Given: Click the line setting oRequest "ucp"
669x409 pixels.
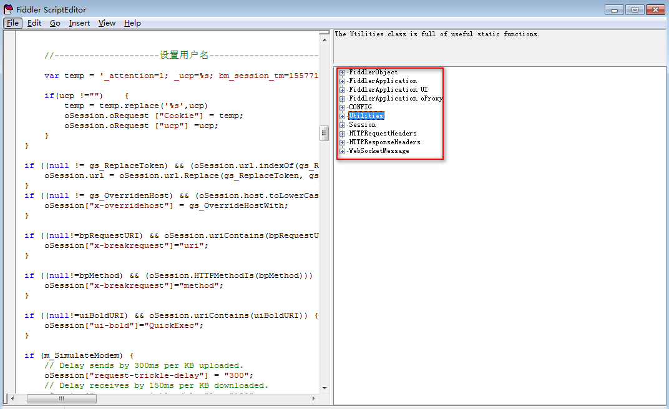Looking at the screenshot, I should [141, 126].
